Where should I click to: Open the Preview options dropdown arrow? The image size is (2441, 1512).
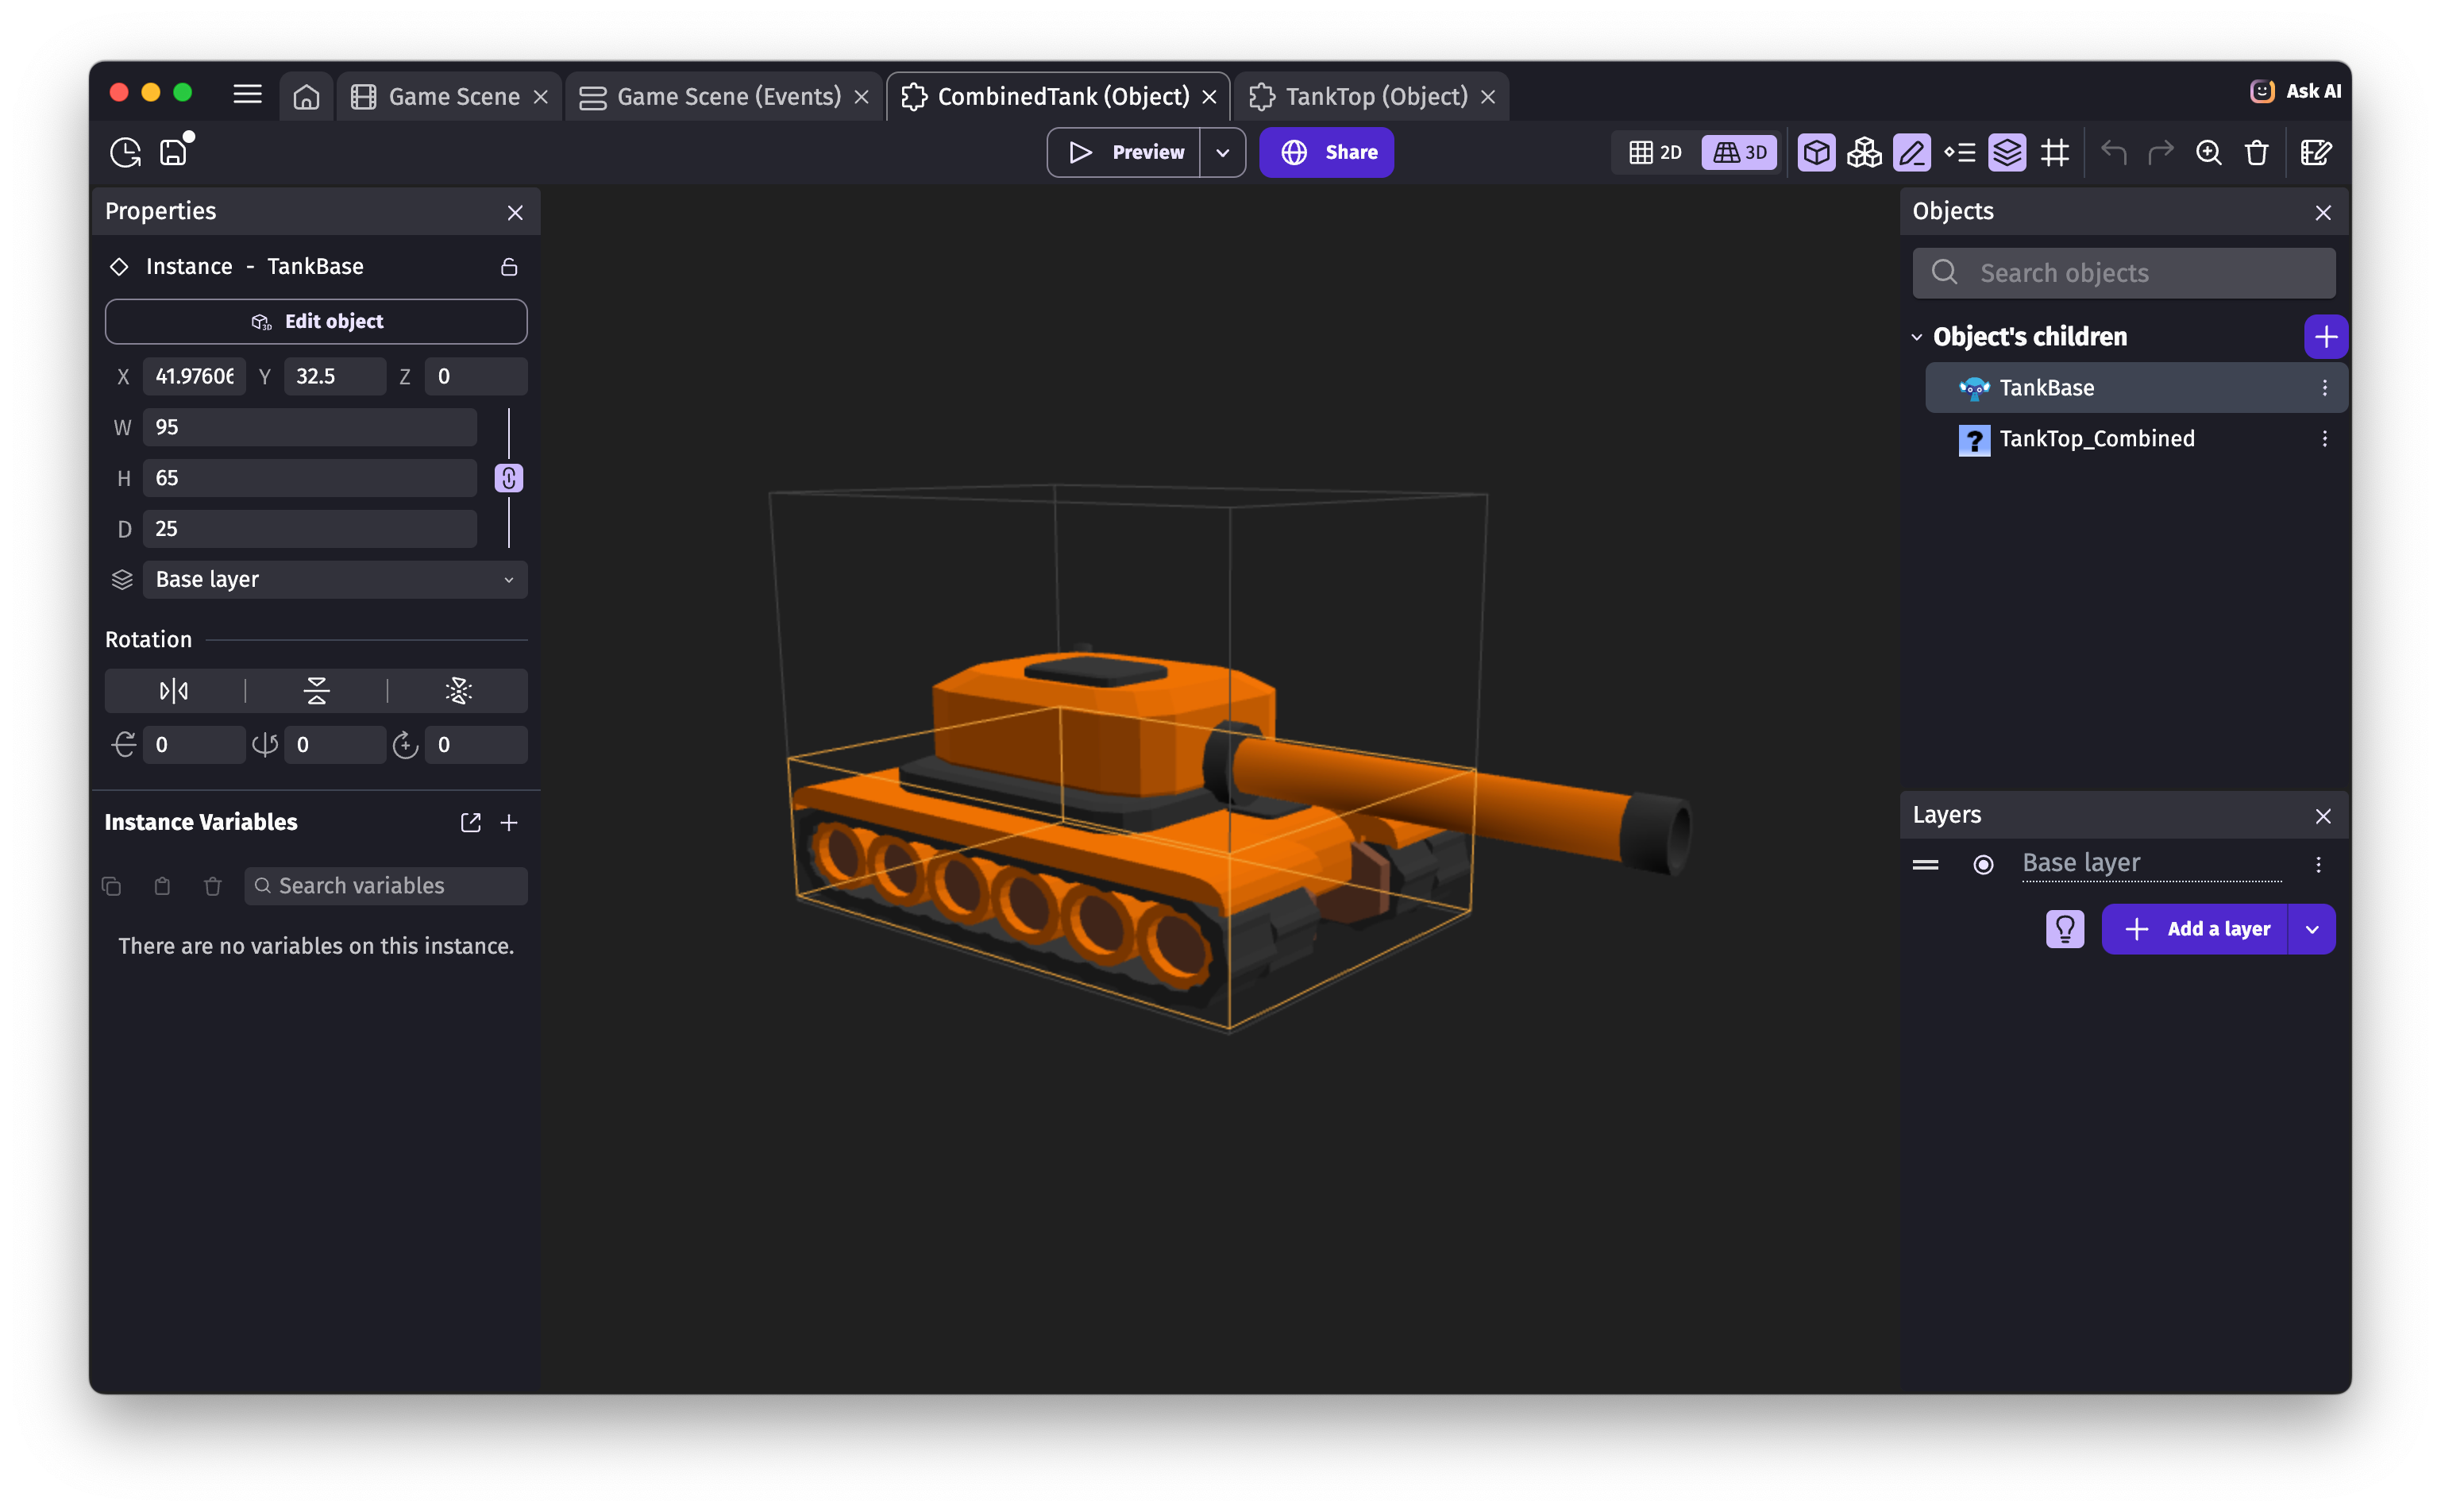click(1222, 152)
